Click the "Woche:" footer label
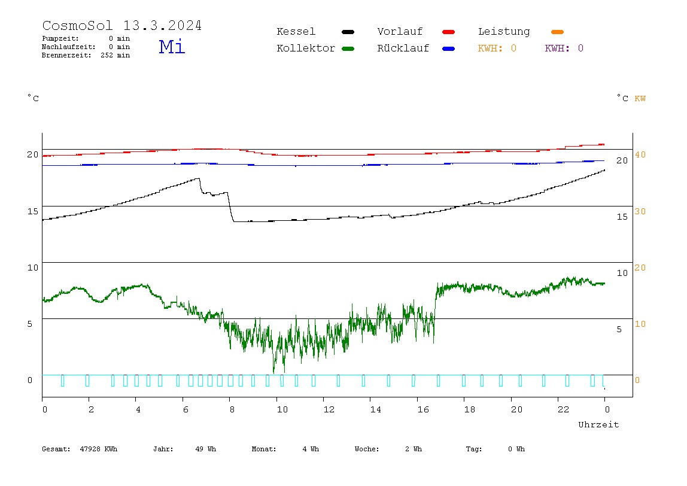 click(x=367, y=449)
